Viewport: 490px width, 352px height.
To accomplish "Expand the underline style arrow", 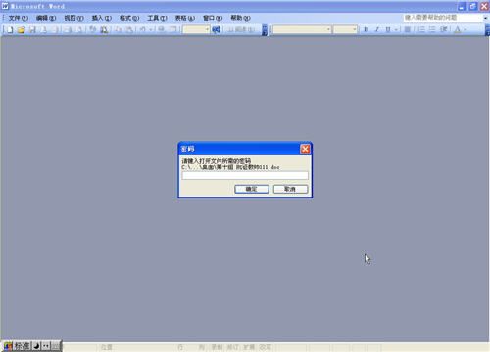I will click(x=396, y=29).
